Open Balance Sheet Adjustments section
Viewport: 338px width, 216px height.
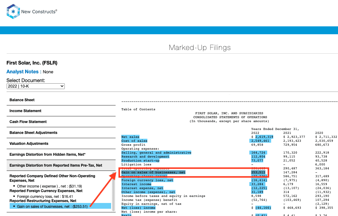61,132
